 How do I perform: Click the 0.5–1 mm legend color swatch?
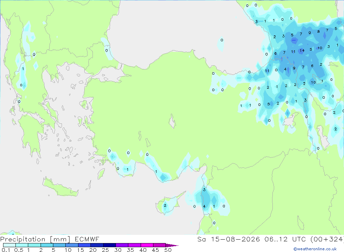coord(22,245)
